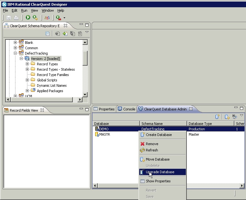Open the File menu
The height and width of the screenshot is (200, 246).
5,10
